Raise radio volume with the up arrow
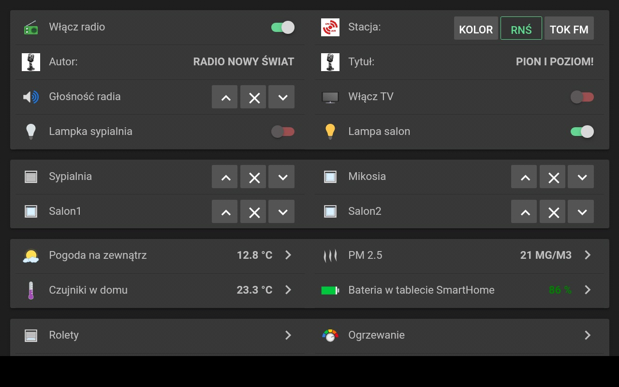This screenshot has height=387, width=619. click(225, 97)
